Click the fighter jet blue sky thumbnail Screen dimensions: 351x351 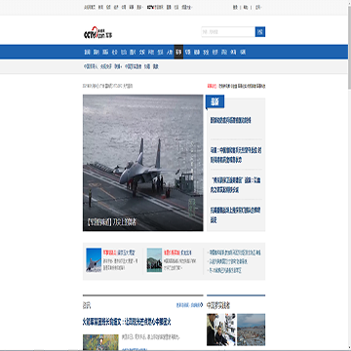(94, 260)
